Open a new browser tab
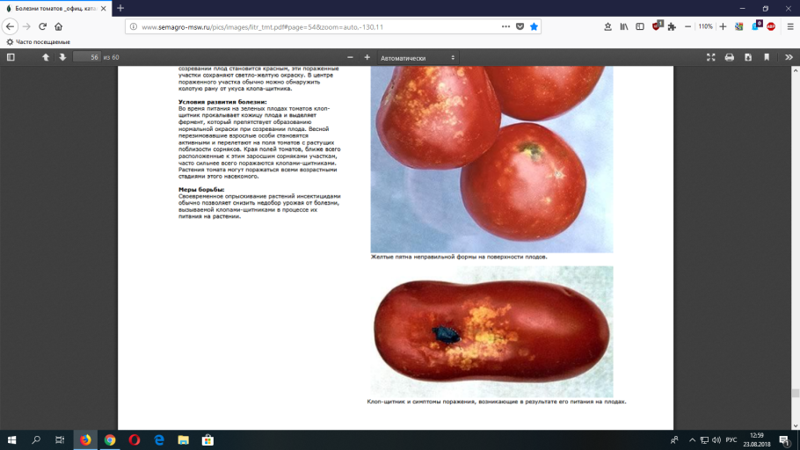 (x=120, y=8)
